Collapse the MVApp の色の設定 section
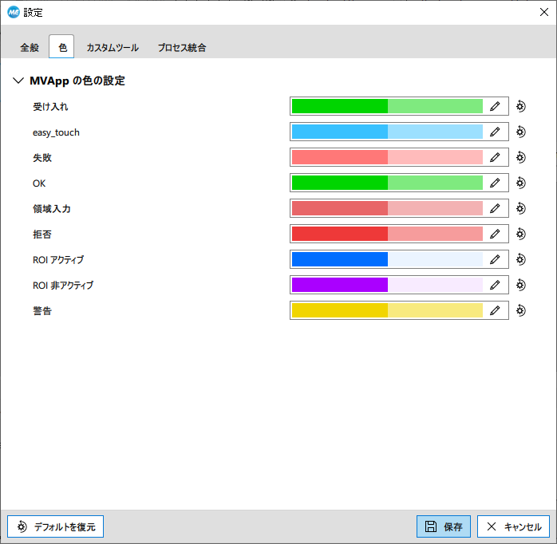The height and width of the screenshot is (544, 557). (18, 81)
